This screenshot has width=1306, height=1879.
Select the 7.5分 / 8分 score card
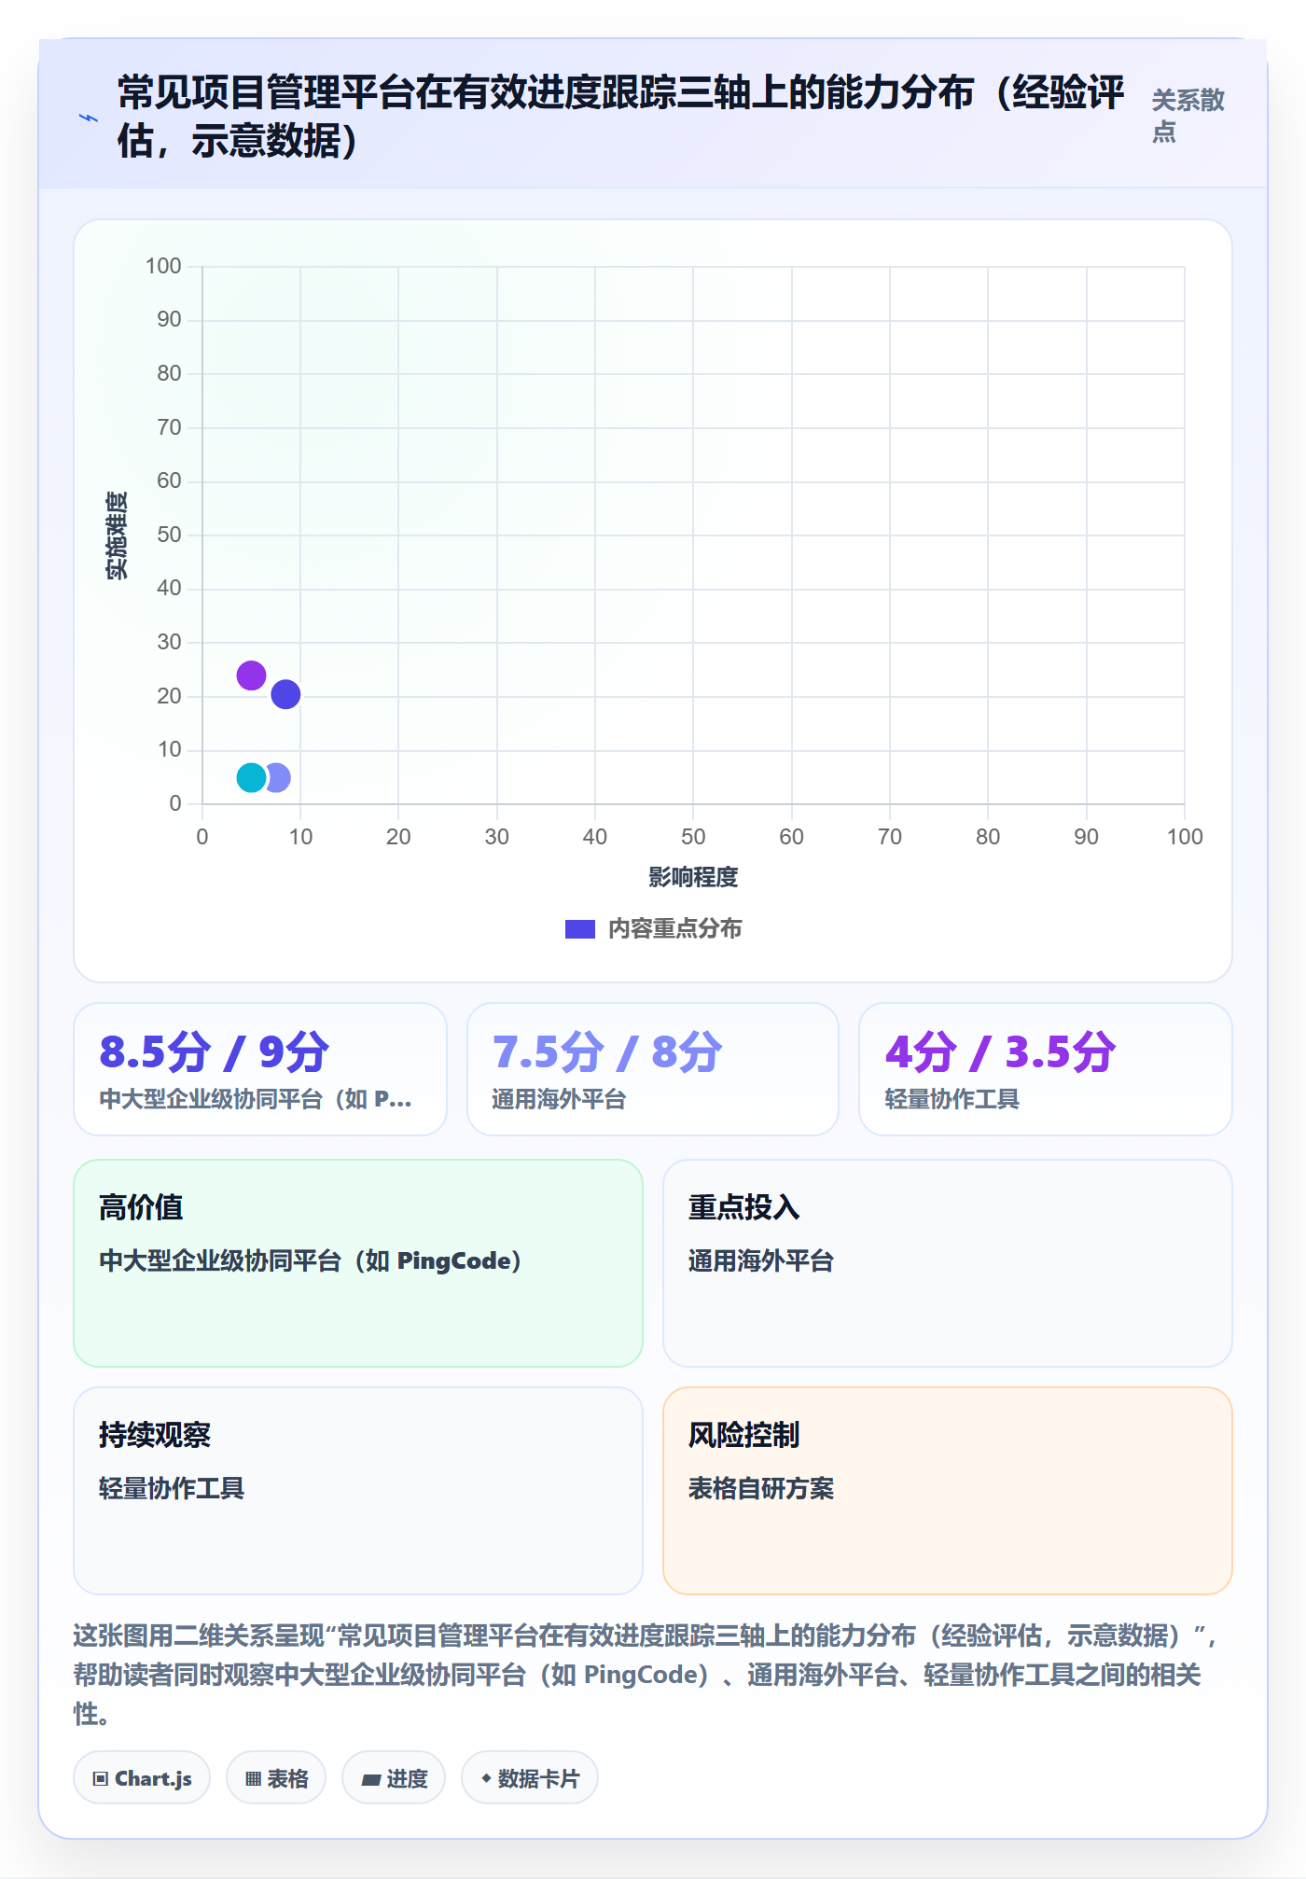(x=653, y=1069)
